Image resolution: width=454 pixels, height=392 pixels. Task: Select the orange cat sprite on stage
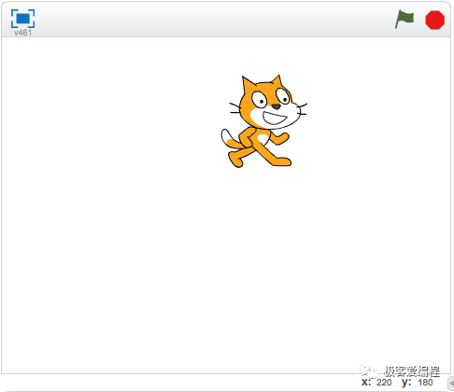coord(264,121)
